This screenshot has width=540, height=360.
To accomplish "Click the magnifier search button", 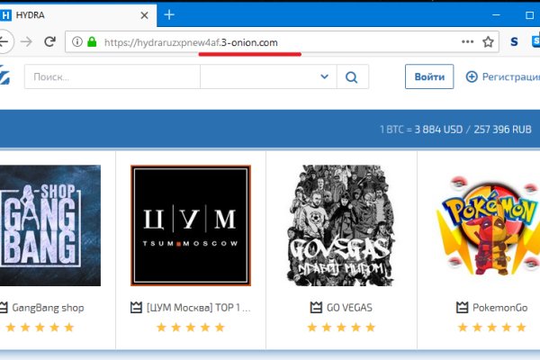I will [x=351, y=77].
